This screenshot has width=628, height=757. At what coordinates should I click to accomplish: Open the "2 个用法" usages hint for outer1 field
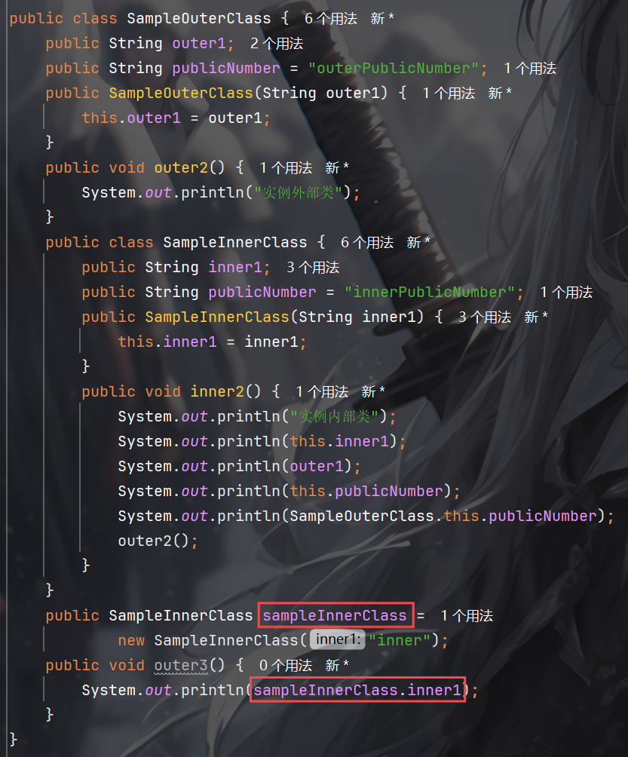(277, 44)
